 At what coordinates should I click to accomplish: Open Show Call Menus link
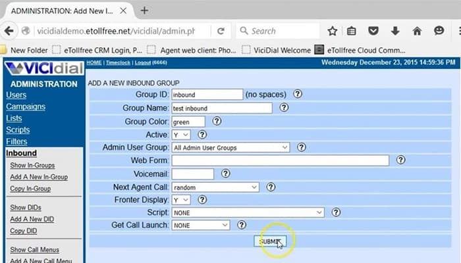pos(34,250)
